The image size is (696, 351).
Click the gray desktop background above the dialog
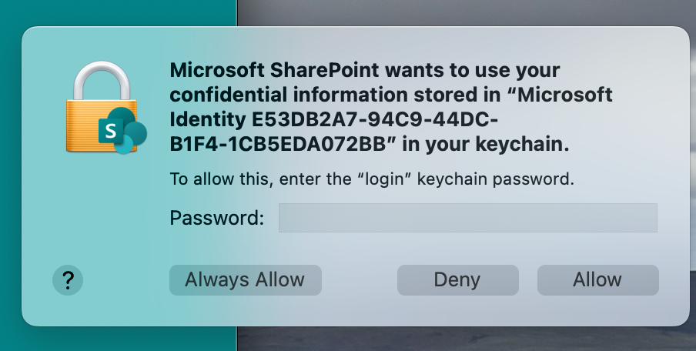(462, 12)
